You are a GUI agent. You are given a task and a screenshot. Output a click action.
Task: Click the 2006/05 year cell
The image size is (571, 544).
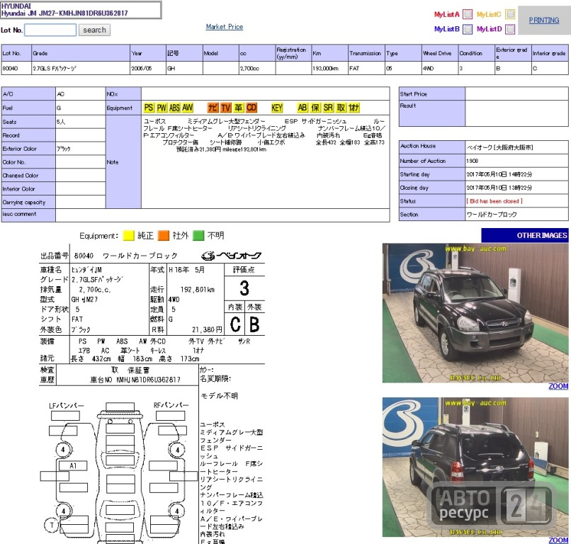coord(148,69)
